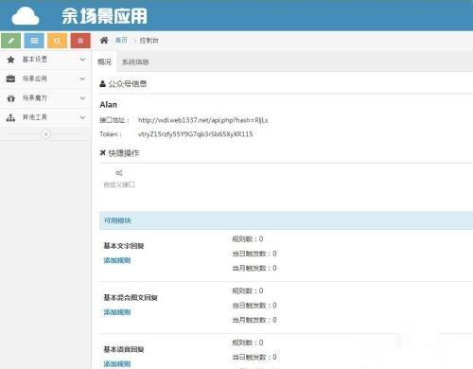
Task: Click 当日触发数 in the 基本文字回复 row
Action: tap(254, 254)
